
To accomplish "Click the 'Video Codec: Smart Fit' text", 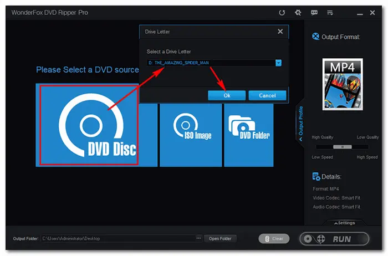I will [x=336, y=198].
